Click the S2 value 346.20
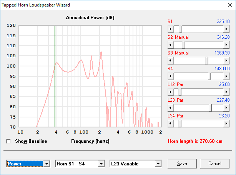 pyautogui.click(x=223, y=37)
